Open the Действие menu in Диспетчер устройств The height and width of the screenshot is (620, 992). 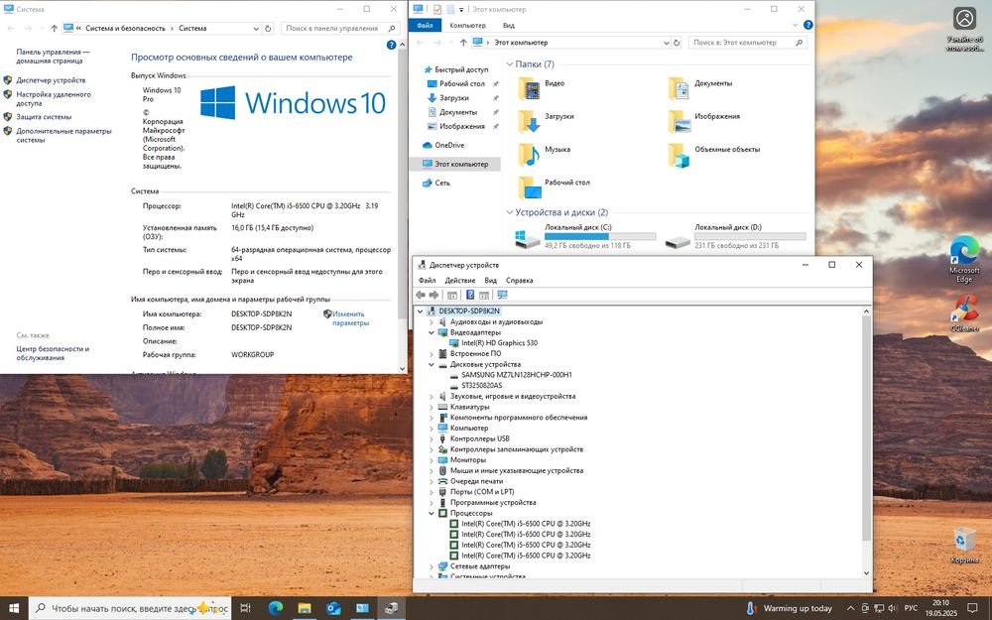tap(460, 281)
